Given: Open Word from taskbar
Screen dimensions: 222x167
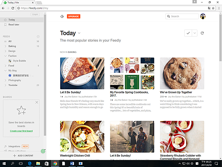Looking at the screenshot, I should pos(72,164).
